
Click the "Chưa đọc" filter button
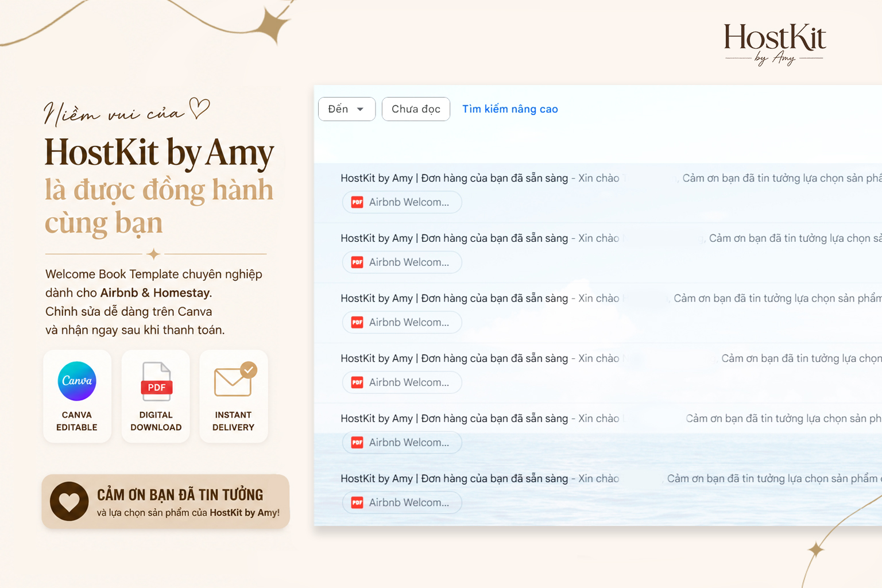416,109
